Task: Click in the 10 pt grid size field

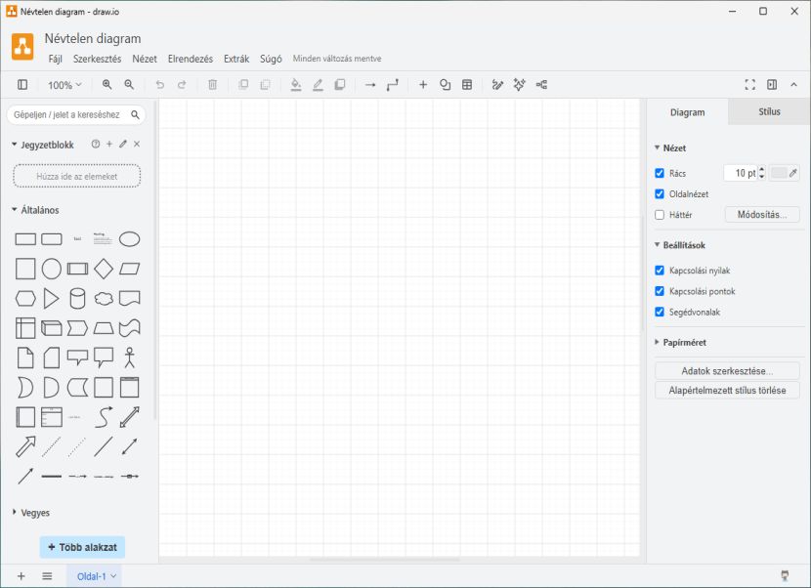Action: (740, 173)
